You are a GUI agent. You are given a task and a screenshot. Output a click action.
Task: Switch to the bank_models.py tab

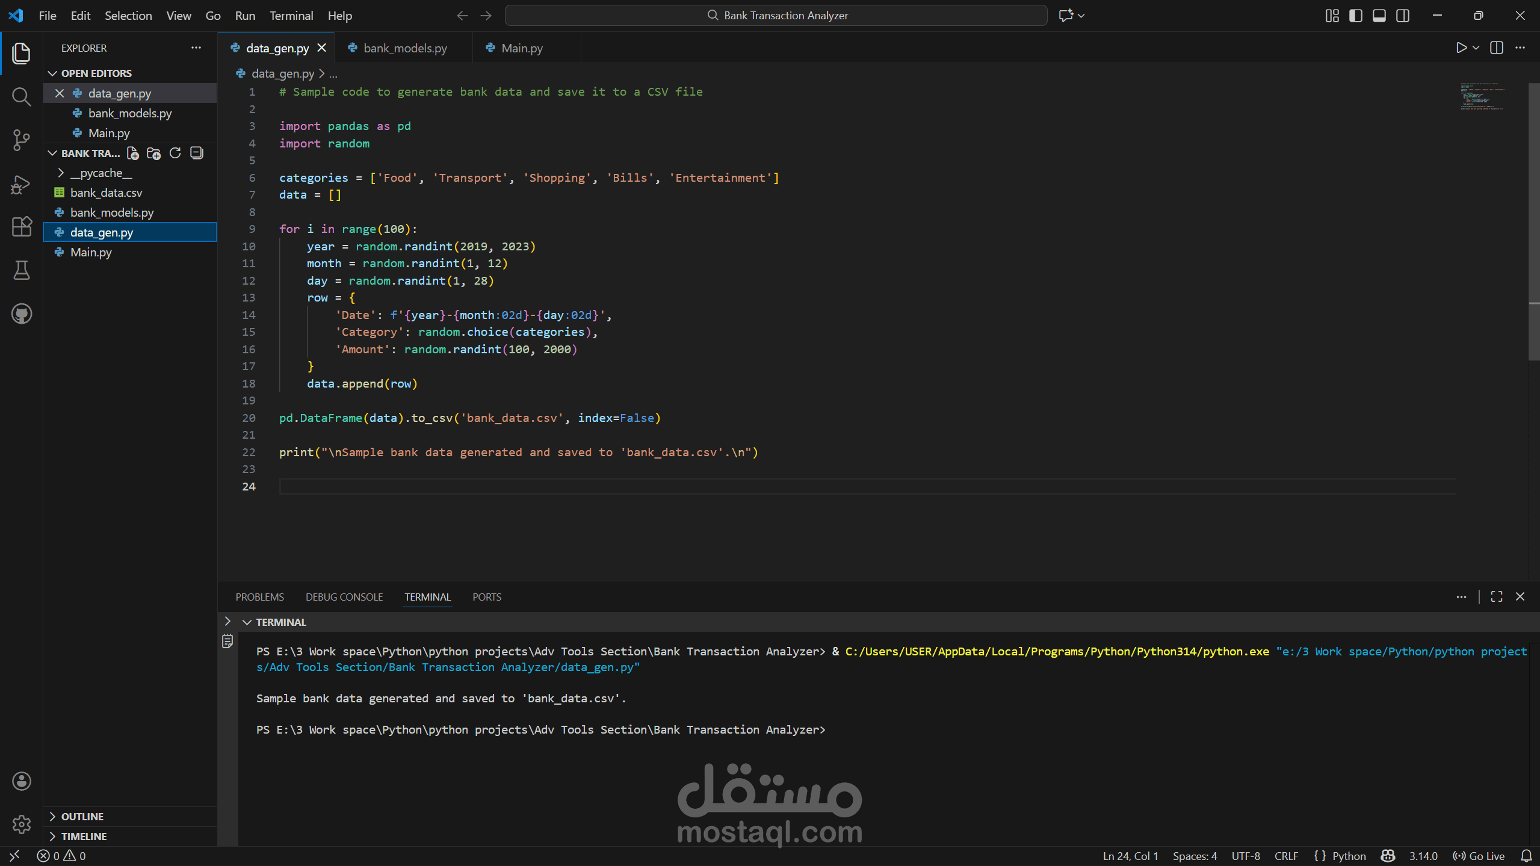(404, 48)
